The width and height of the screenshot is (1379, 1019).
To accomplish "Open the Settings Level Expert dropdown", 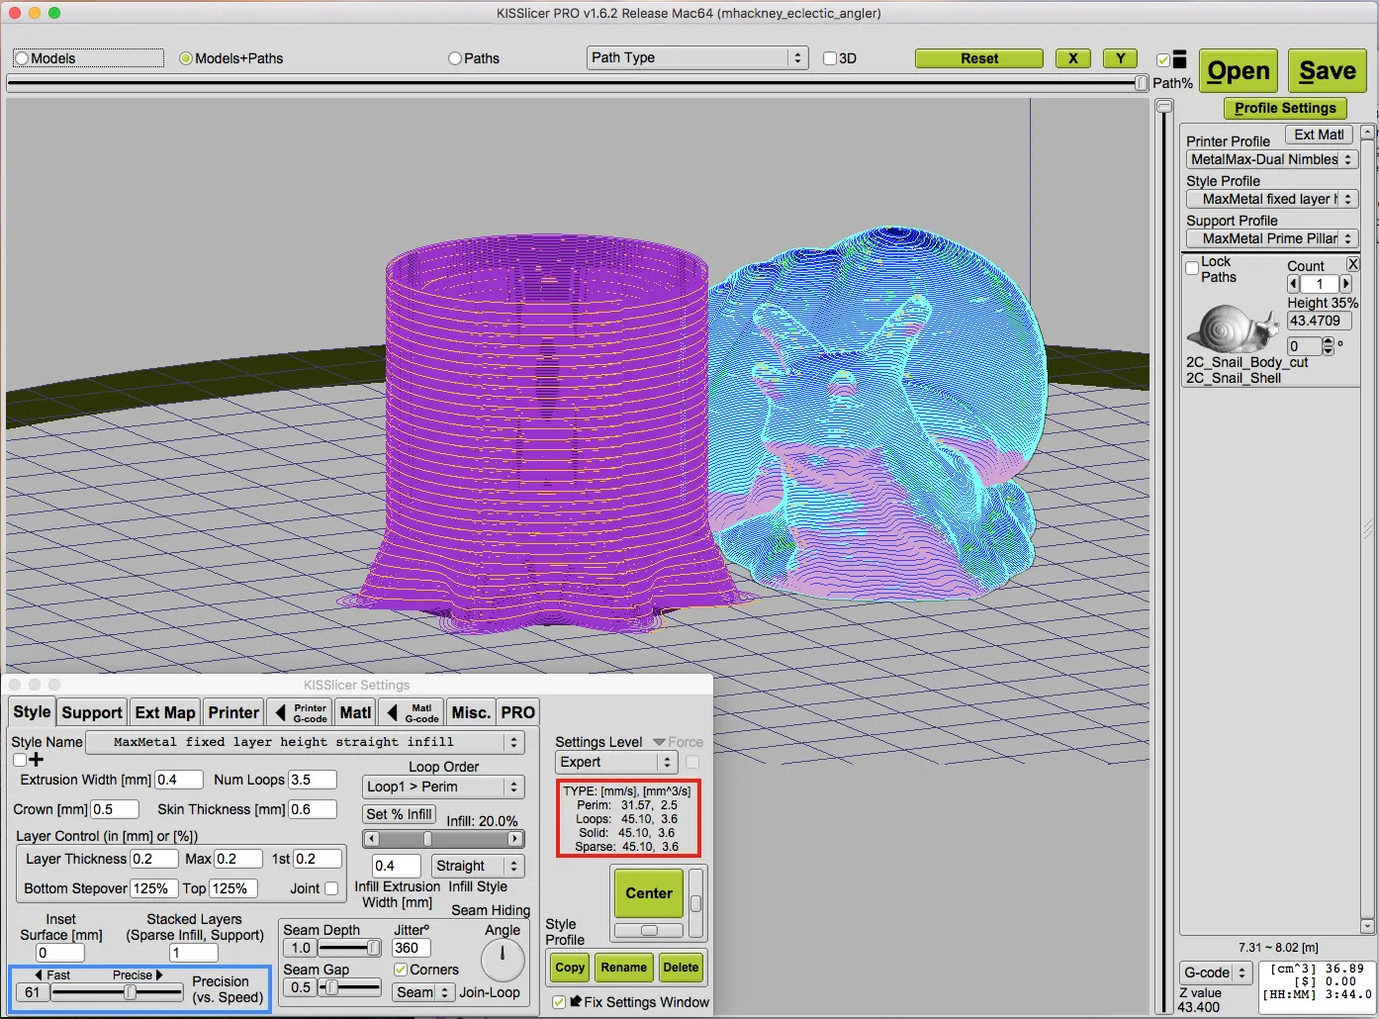I will [x=616, y=762].
